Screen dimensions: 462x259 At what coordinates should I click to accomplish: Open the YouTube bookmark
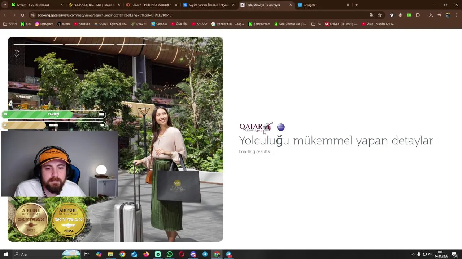pos(82,24)
